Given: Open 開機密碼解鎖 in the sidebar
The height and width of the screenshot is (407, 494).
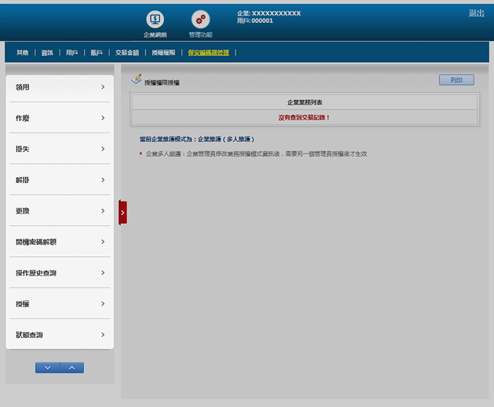Looking at the screenshot, I should [60, 242].
